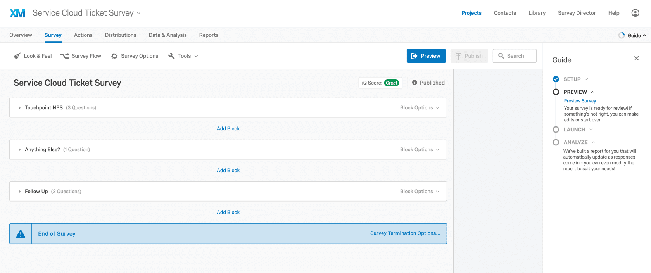The image size is (651, 273).
Task: Open Survey Director in the top navigation
Action: [x=577, y=13]
